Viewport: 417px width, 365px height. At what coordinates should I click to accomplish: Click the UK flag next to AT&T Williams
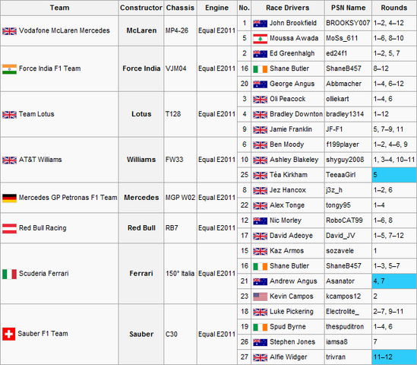[9, 160]
